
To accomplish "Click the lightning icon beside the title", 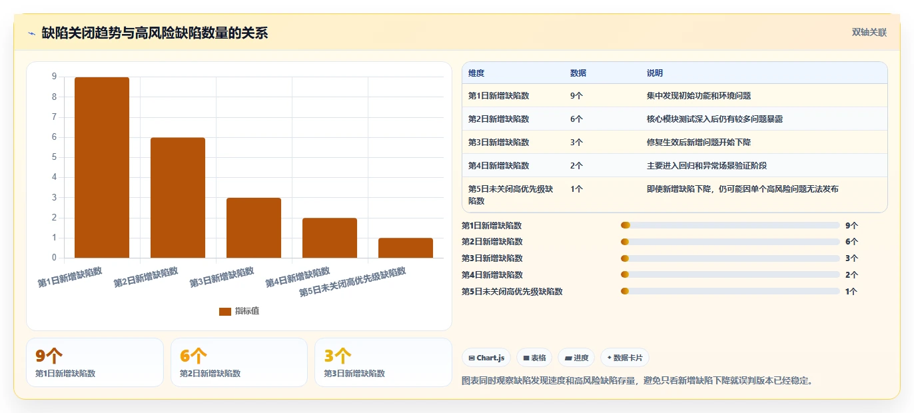I will (x=32, y=33).
